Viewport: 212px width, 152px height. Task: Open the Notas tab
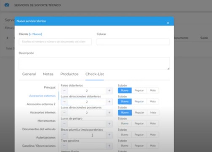[x=48, y=74]
